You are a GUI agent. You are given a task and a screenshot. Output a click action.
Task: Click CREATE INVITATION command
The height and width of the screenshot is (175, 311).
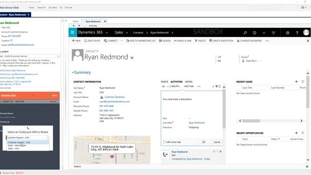pyautogui.click(x=221, y=41)
